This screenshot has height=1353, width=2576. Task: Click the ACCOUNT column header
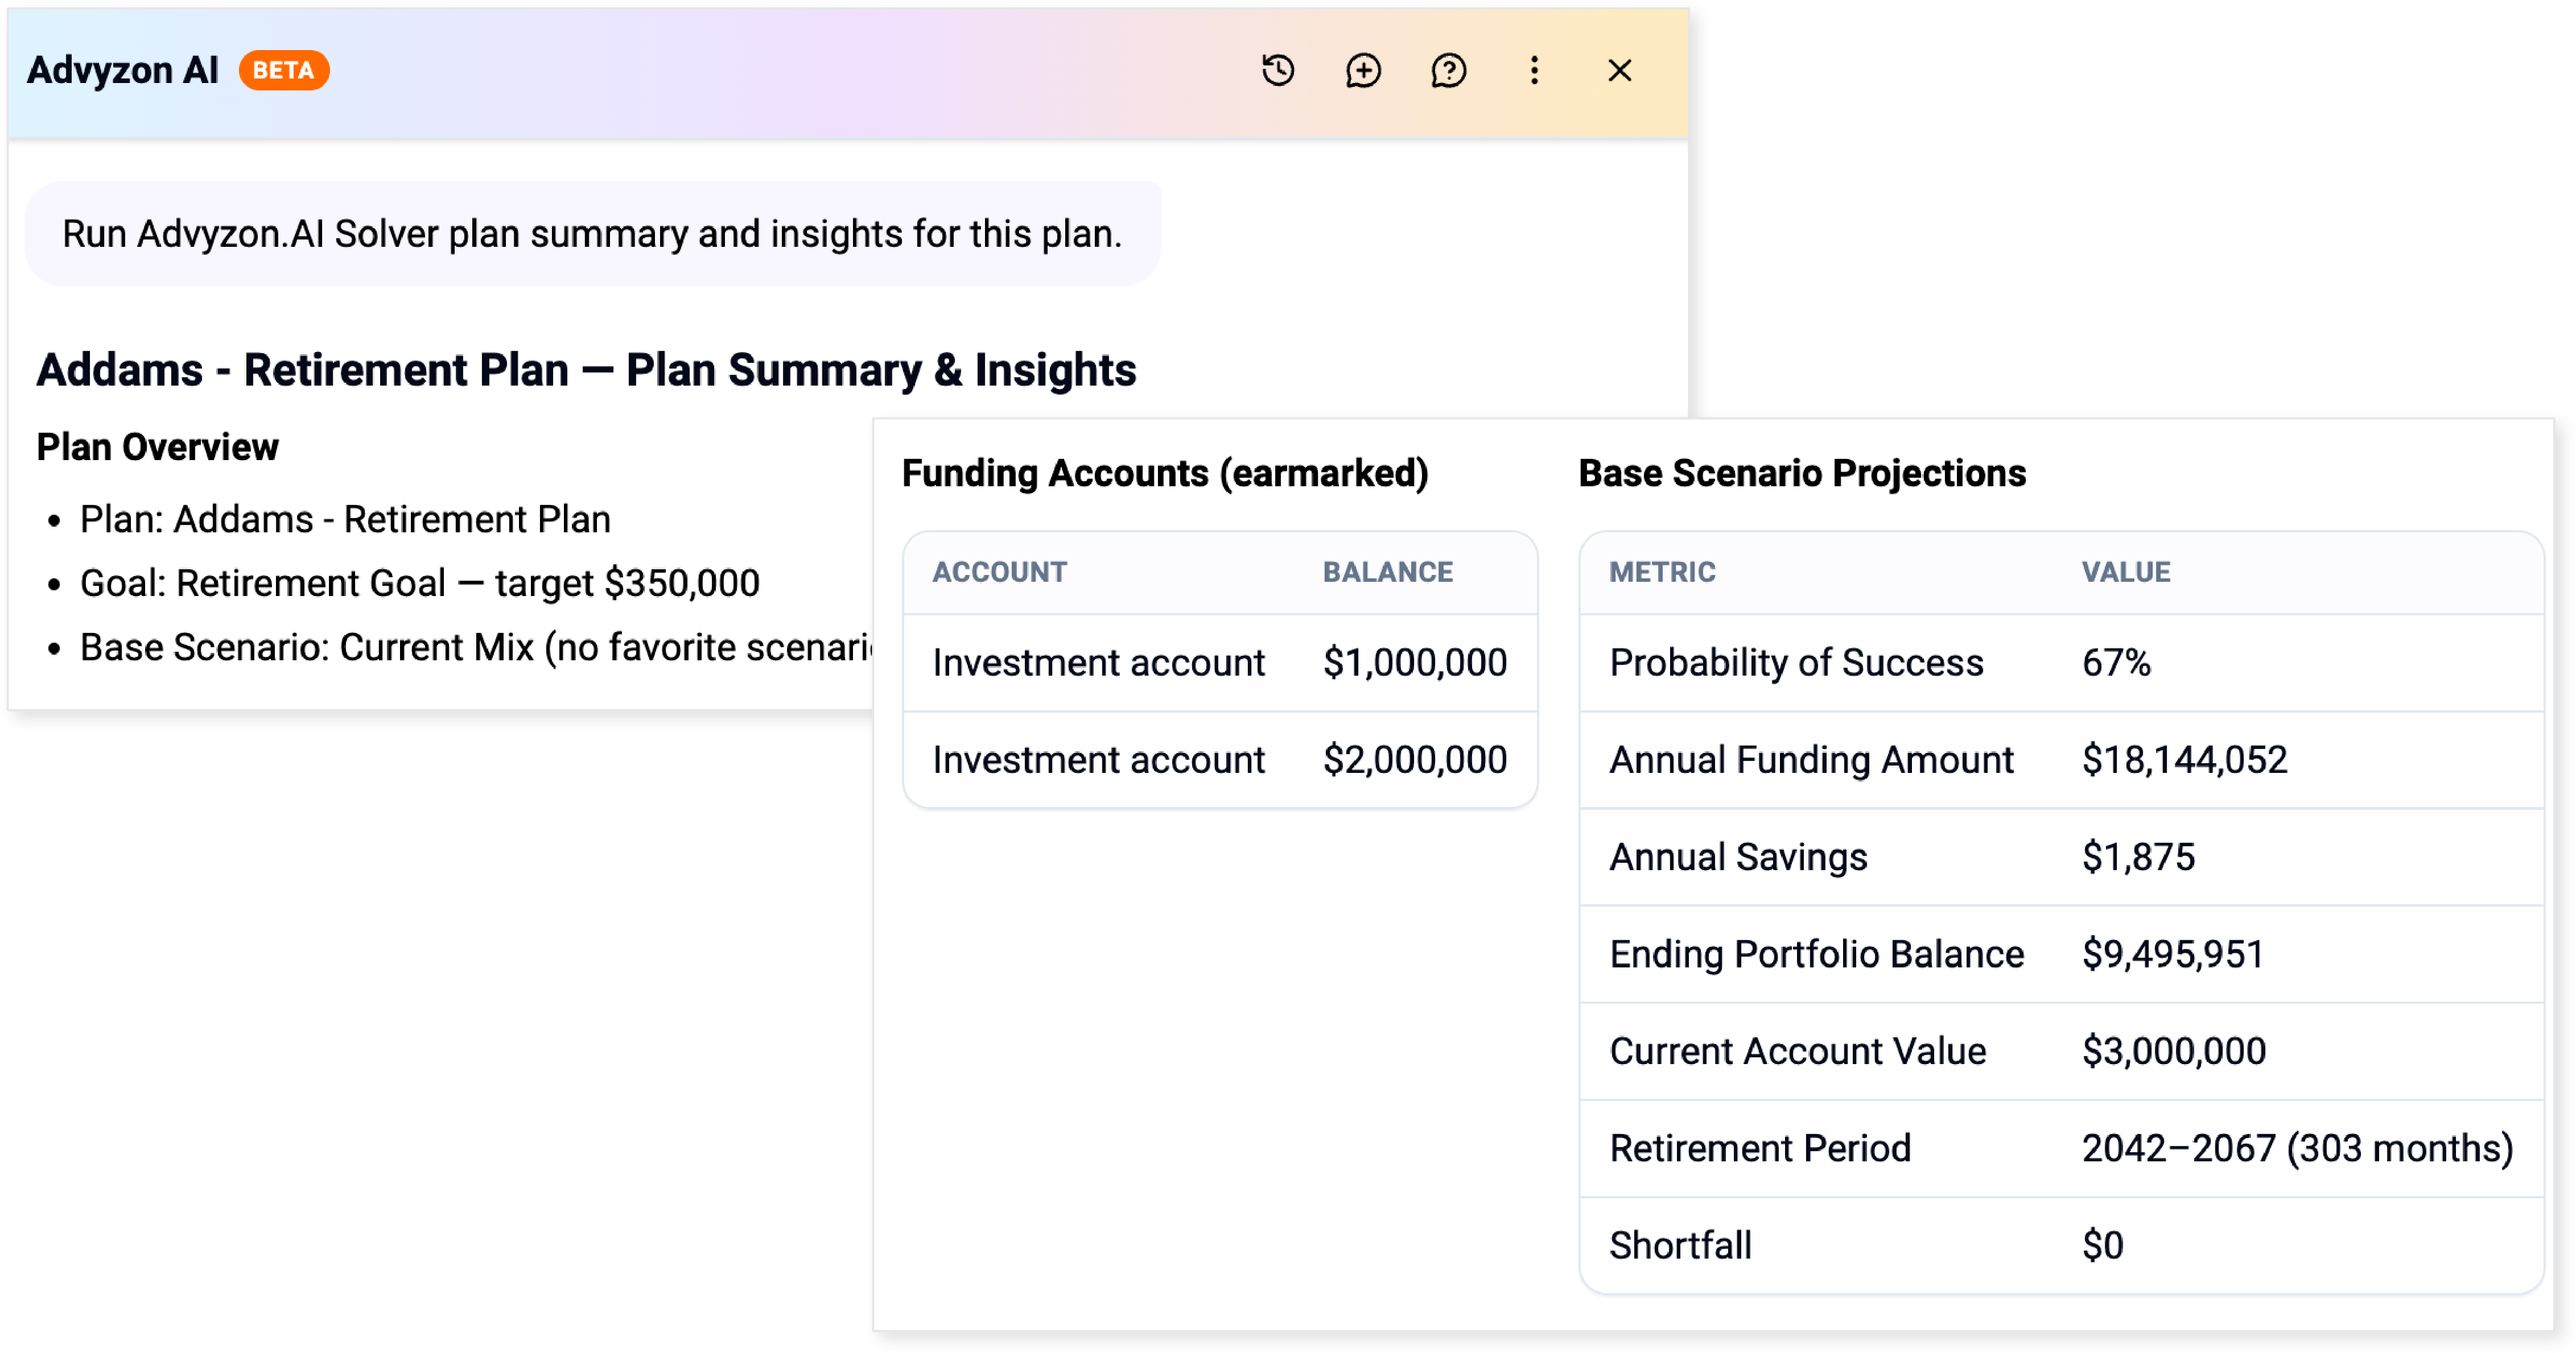[1000, 572]
